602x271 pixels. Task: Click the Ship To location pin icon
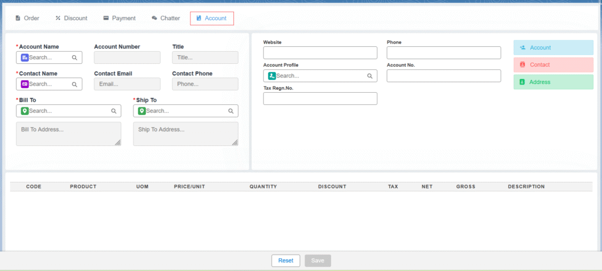click(x=142, y=111)
